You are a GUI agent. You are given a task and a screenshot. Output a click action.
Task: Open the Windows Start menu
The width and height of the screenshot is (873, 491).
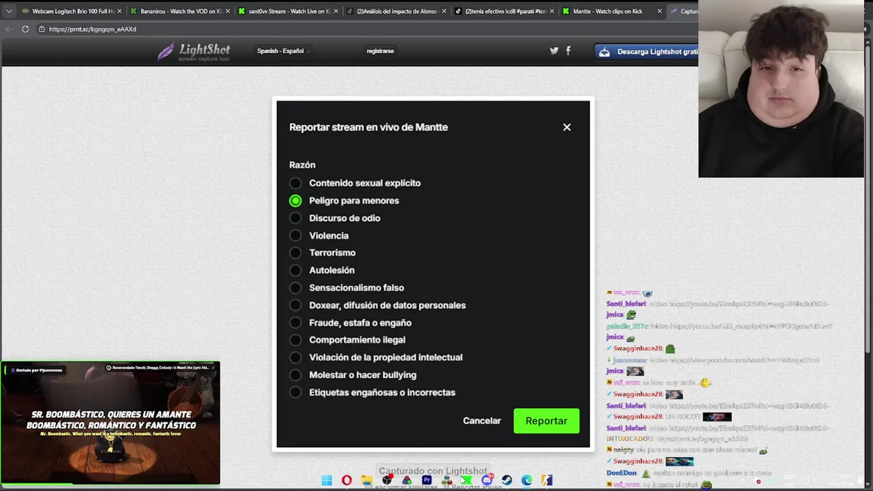327,481
